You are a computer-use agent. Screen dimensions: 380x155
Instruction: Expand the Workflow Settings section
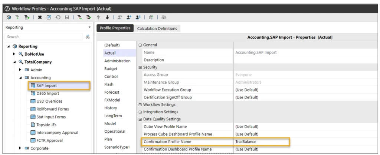pyautogui.click(x=140, y=104)
